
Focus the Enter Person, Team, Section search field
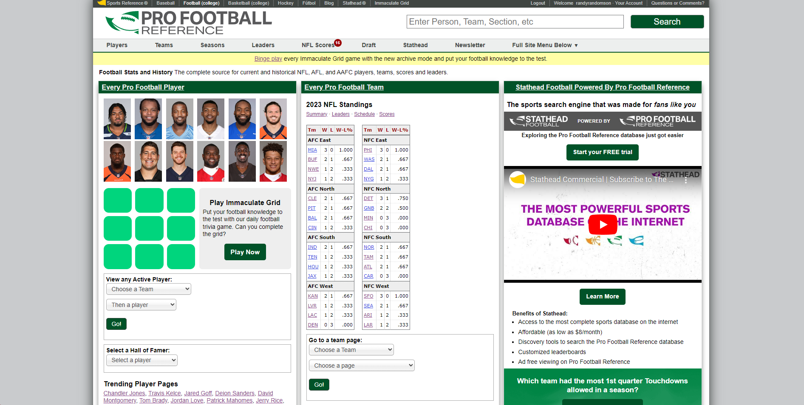[x=515, y=22]
